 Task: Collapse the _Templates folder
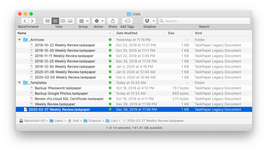point(19,83)
